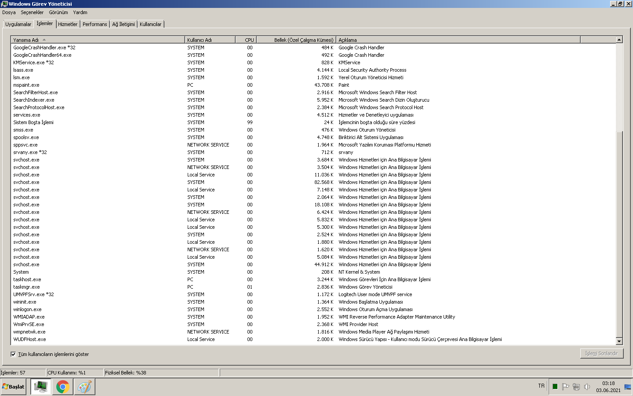This screenshot has height=396, width=633.
Task: Click the Task Manager taskbar icon
Action: pyautogui.click(x=41, y=387)
